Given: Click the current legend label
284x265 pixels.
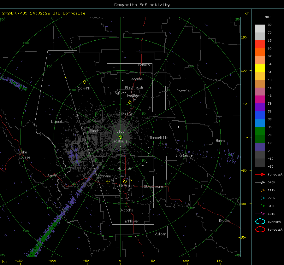Looking at the screenshot, I should [274, 222].
